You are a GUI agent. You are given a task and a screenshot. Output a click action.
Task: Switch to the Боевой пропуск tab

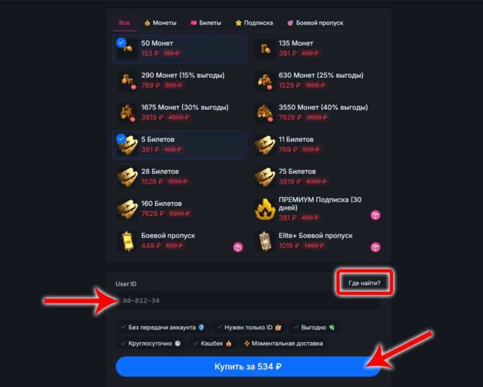tap(315, 23)
